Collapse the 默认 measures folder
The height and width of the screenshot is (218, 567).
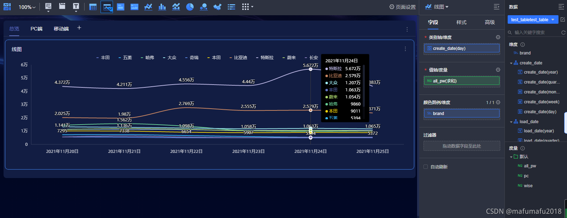[511, 157]
